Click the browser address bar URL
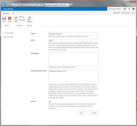This screenshot has width=137, height=126. point(24,5)
